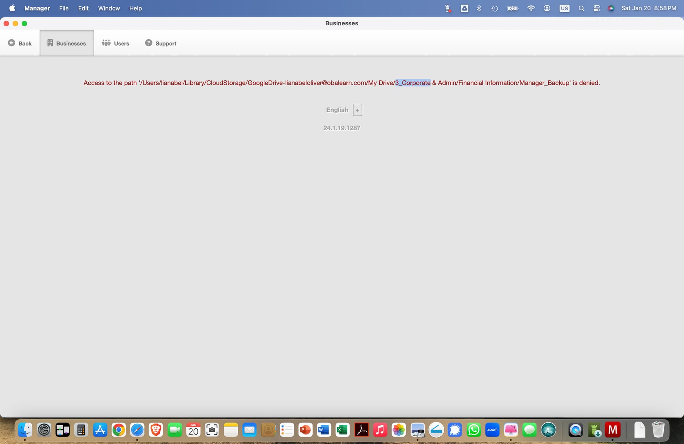This screenshot has height=444, width=684.
Task: Open the Edit menu
Action: [x=83, y=8]
